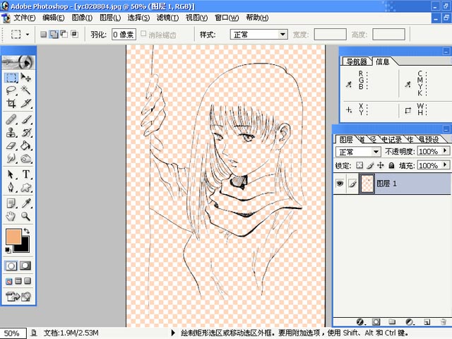Select the Lasso tool
This screenshot has height=339, width=452.
pos(11,90)
